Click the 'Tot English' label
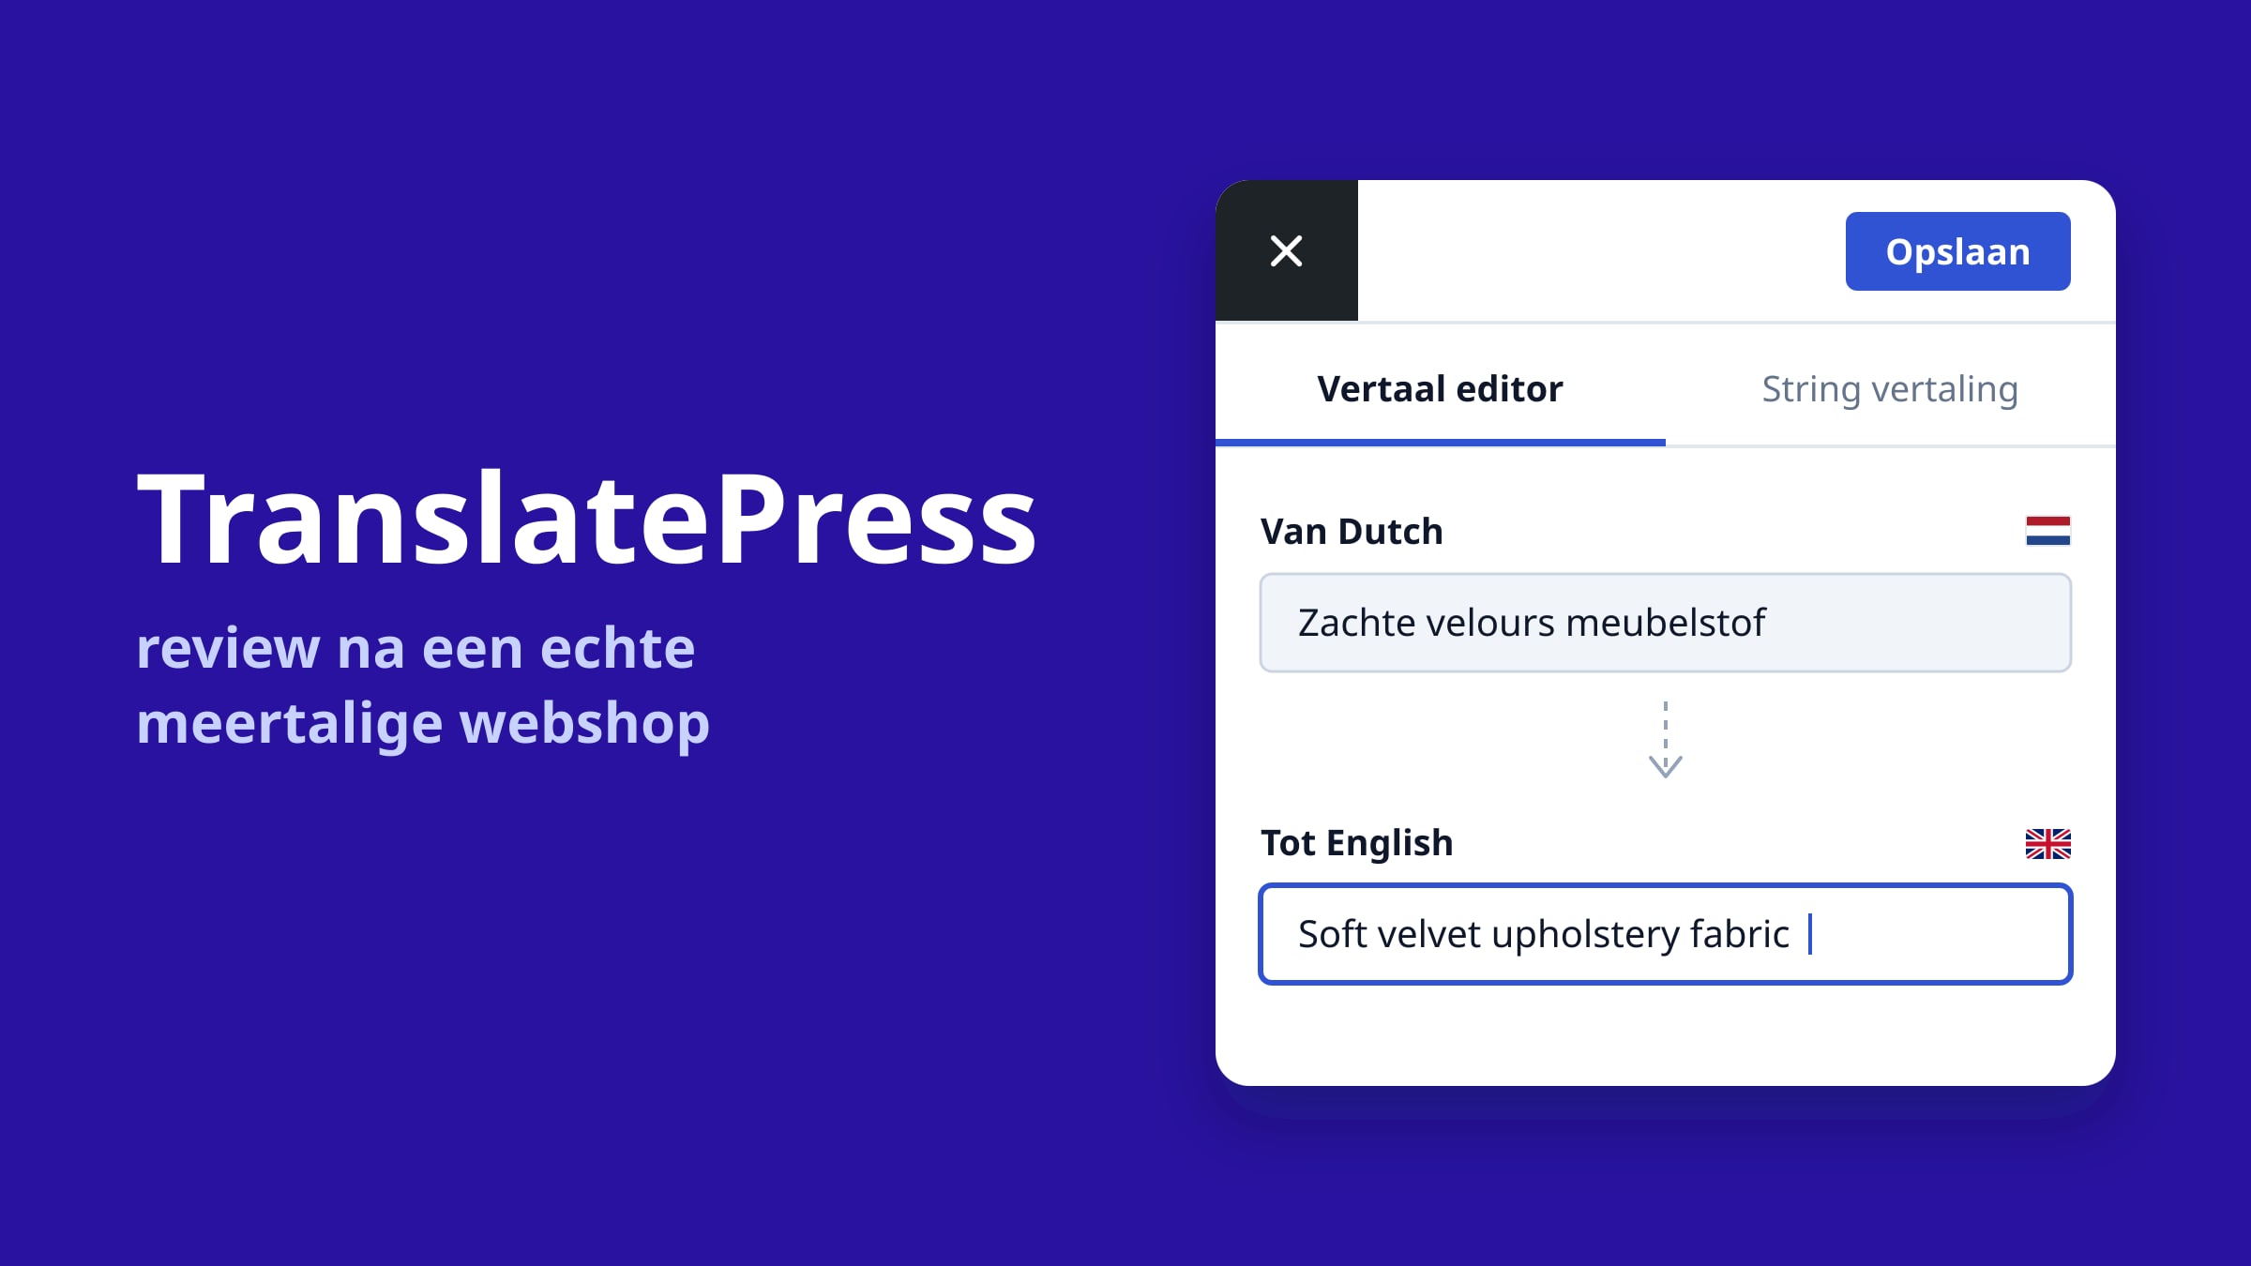 [x=1356, y=843]
